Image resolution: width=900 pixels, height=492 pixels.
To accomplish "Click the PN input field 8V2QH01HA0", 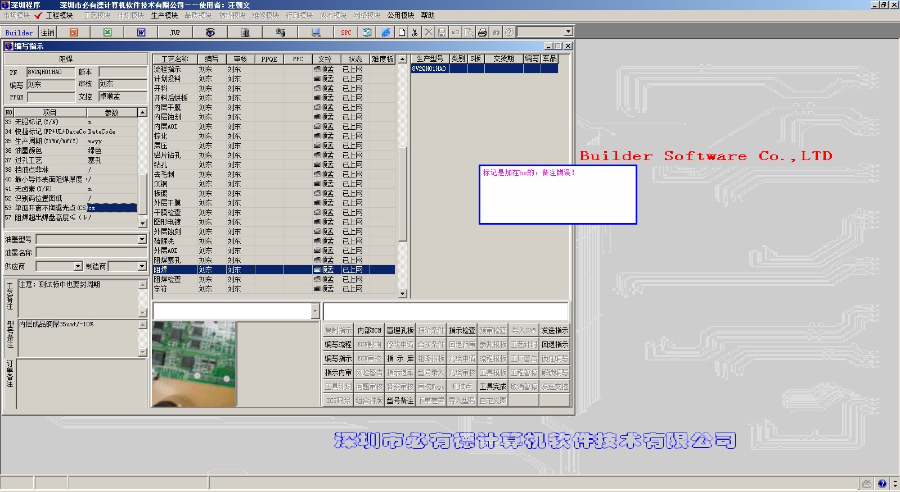I will (x=51, y=72).
